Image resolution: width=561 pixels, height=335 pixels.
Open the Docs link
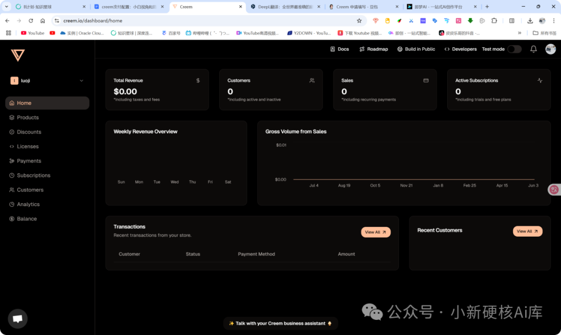pyautogui.click(x=339, y=49)
